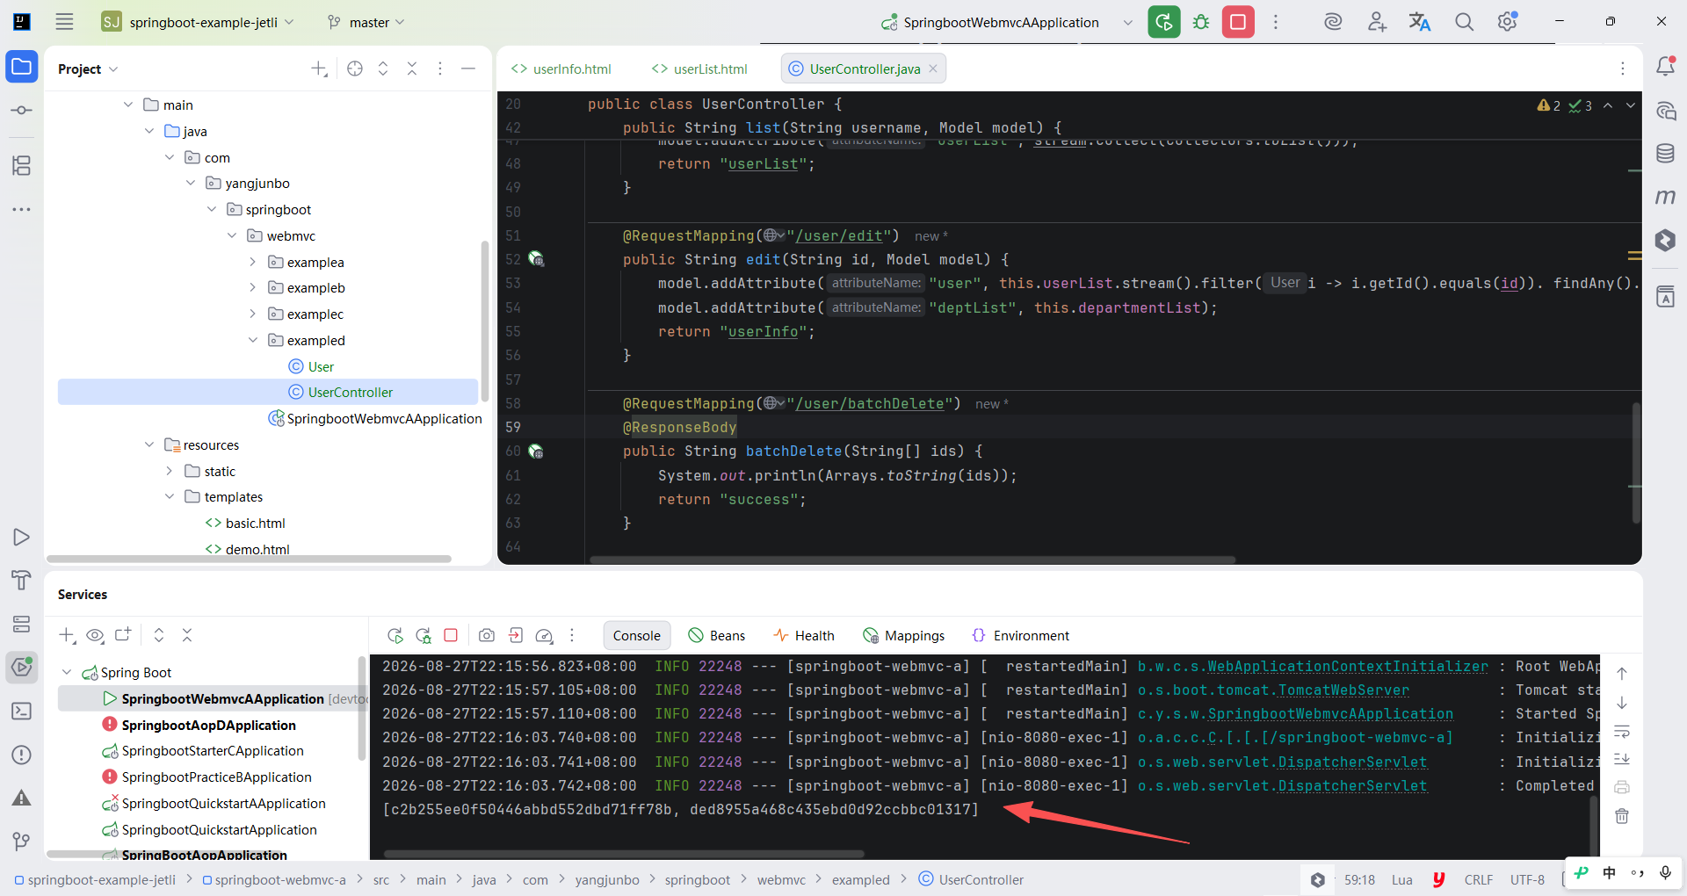Switch to userList.html editor tab
Image resolution: width=1687 pixels, height=896 pixels.
pyautogui.click(x=699, y=69)
